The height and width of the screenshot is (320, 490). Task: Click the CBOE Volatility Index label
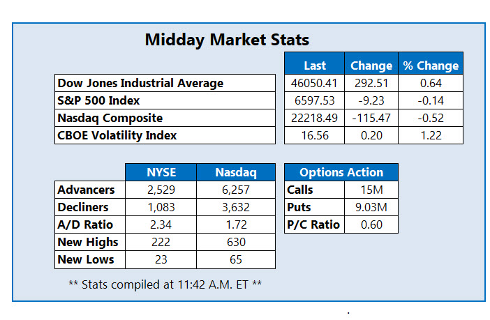pos(117,135)
